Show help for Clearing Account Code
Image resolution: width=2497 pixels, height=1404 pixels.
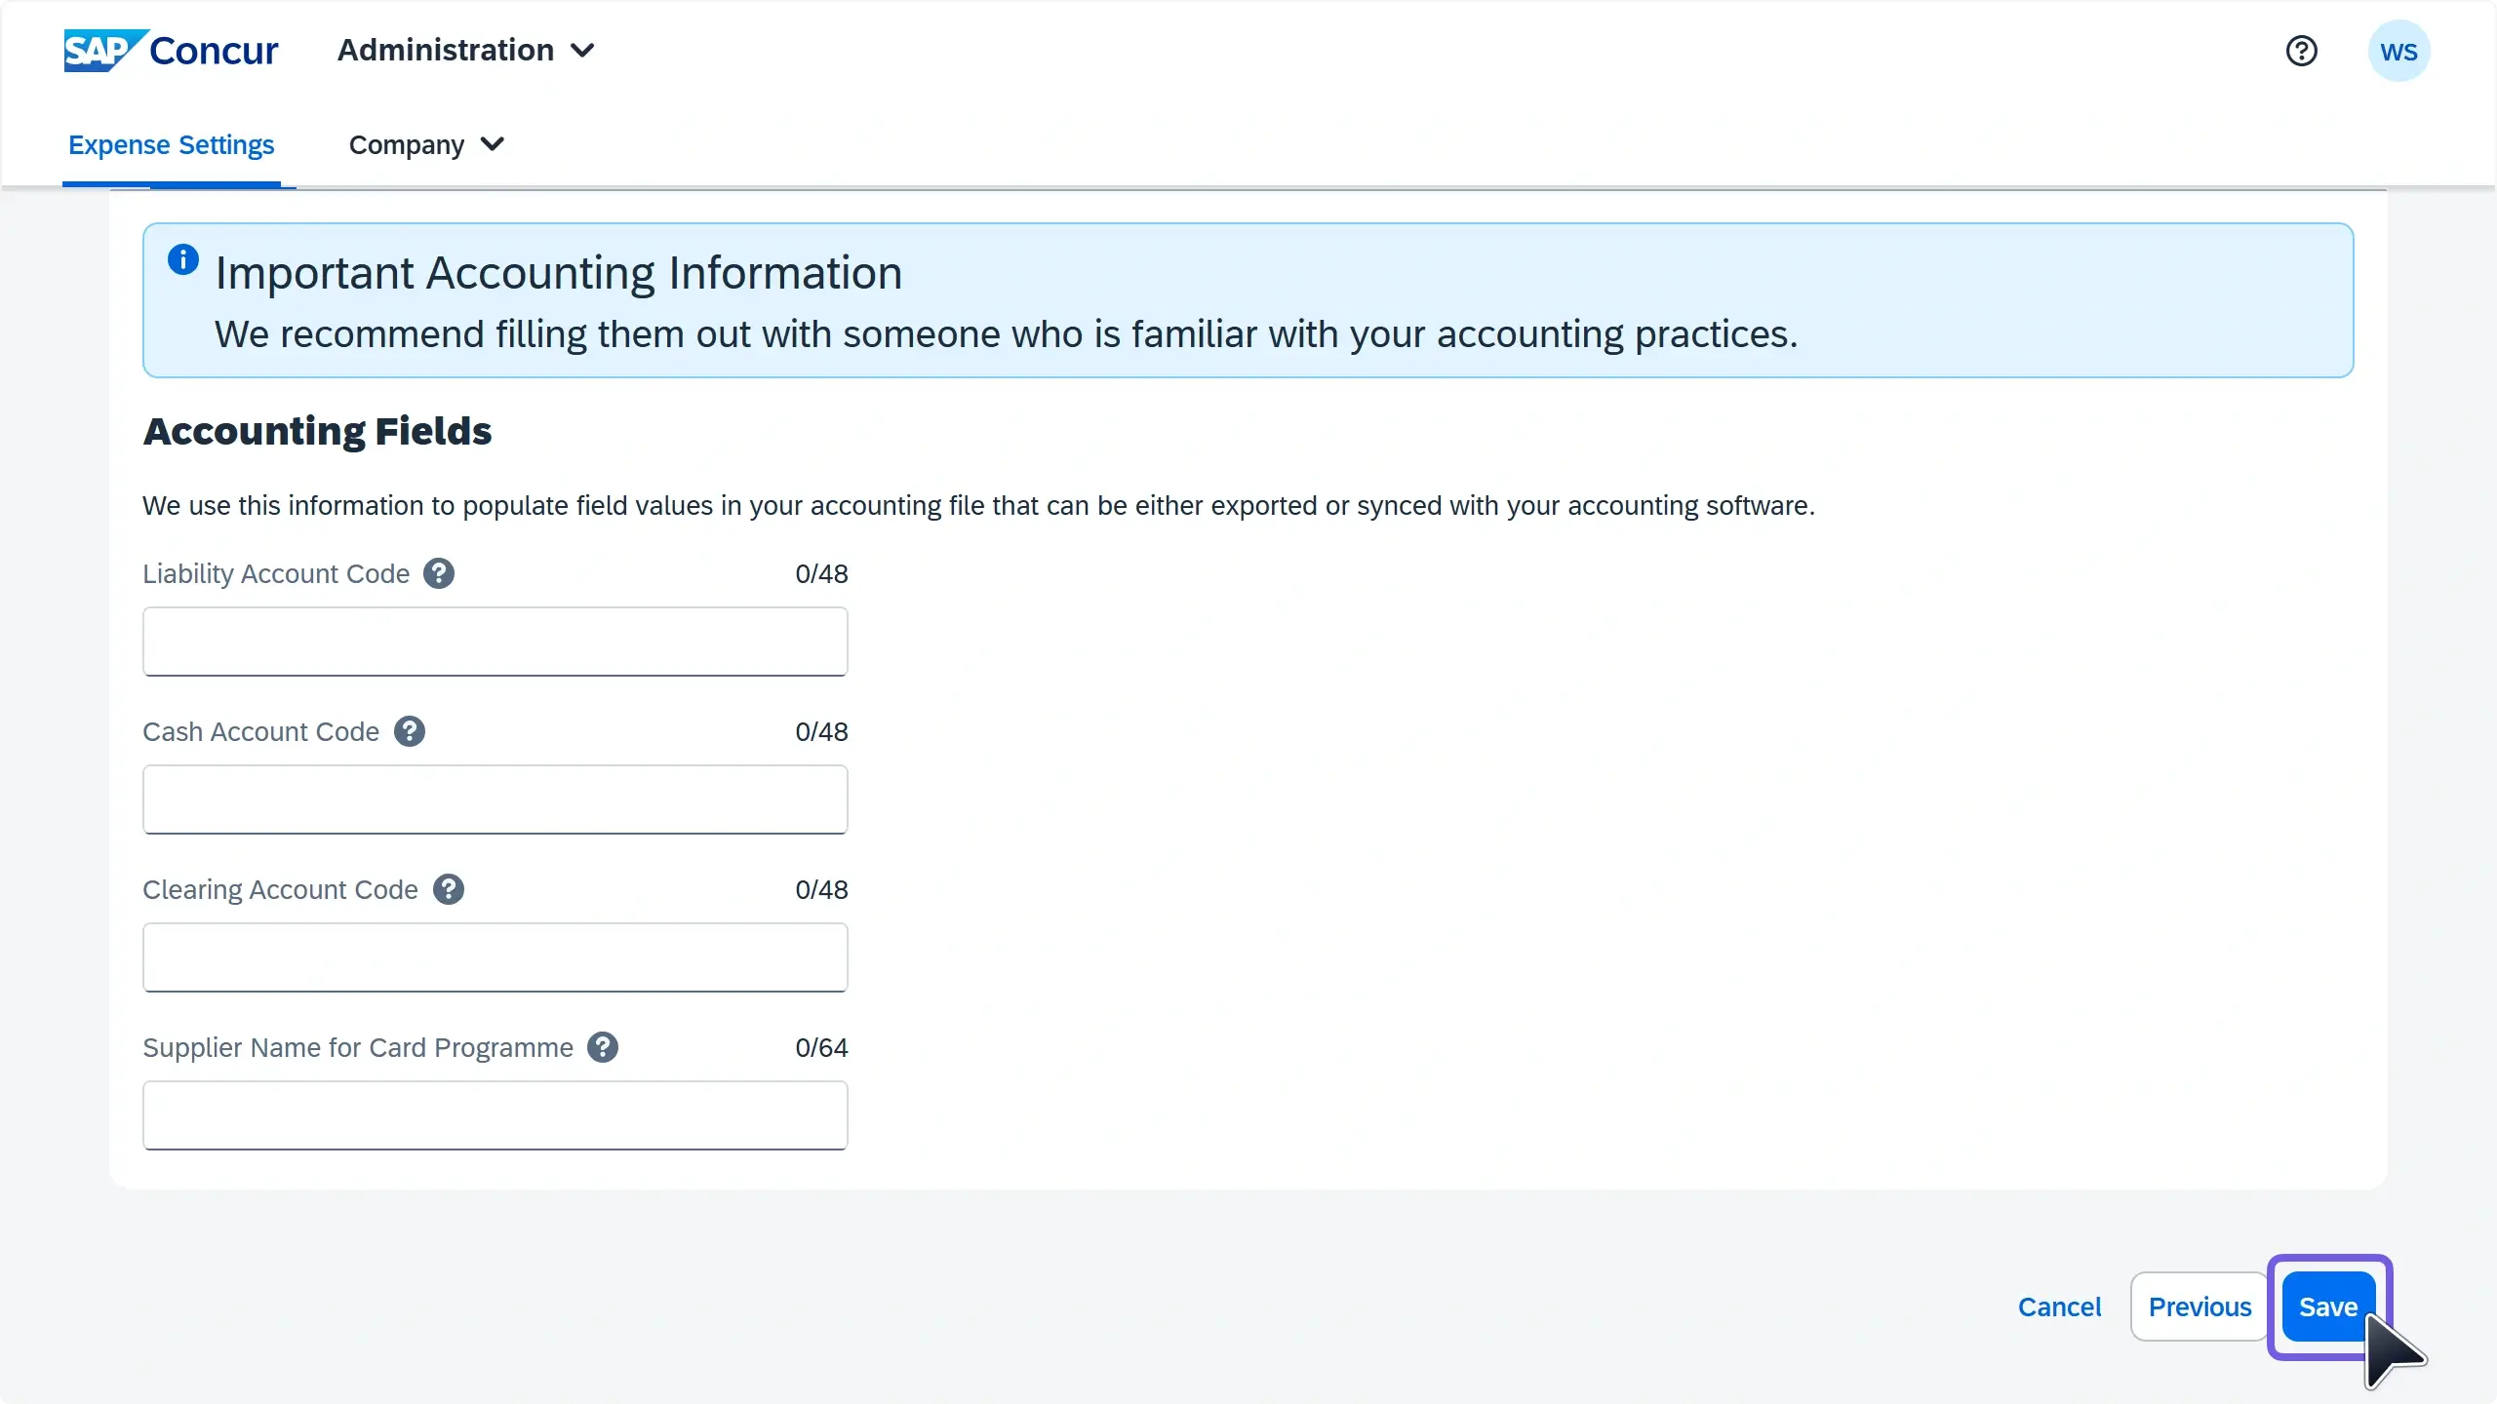tap(449, 889)
